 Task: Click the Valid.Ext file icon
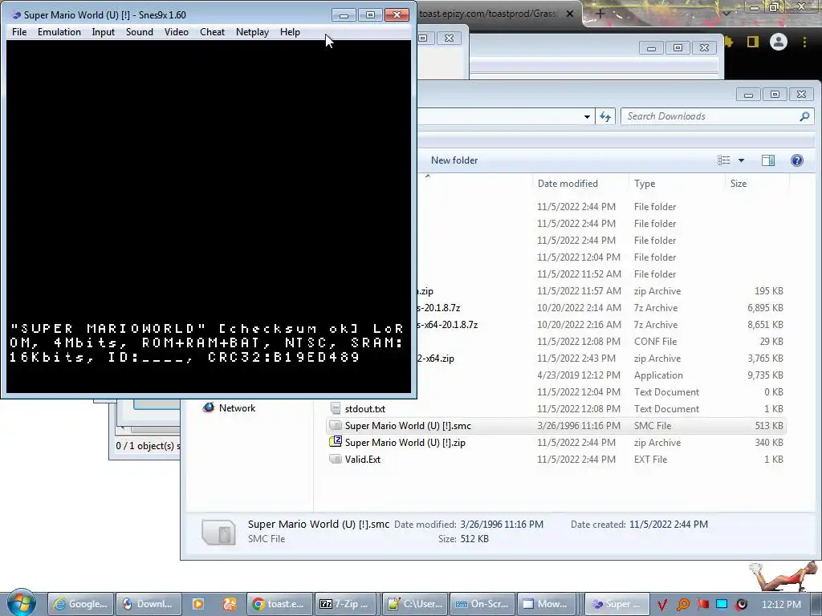(336, 459)
